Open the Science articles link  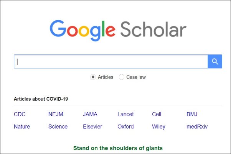pos(58,126)
